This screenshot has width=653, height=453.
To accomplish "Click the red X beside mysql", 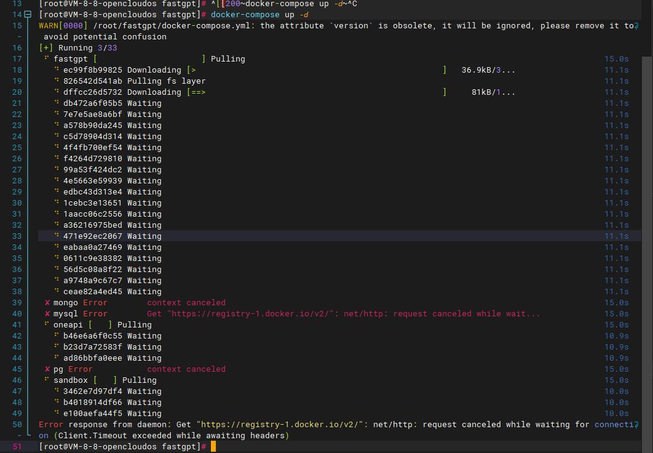I will (47, 313).
